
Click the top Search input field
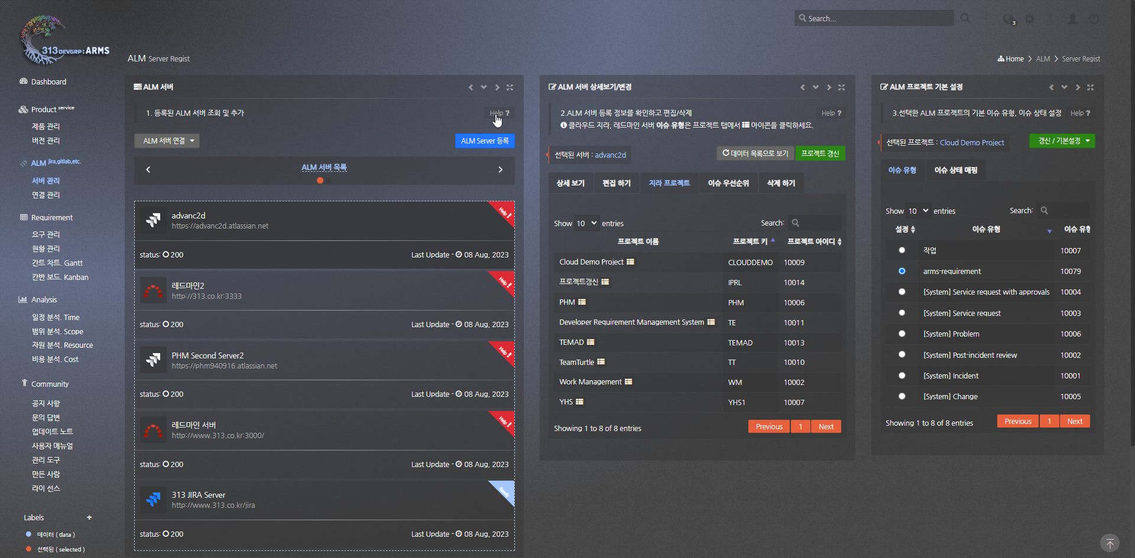[x=875, y=18]
